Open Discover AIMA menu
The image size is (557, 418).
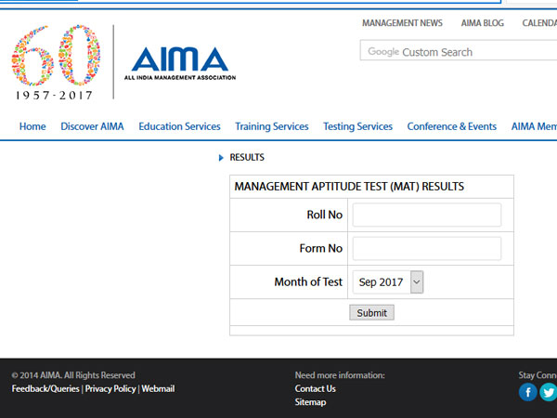click(x=92, y=126)
